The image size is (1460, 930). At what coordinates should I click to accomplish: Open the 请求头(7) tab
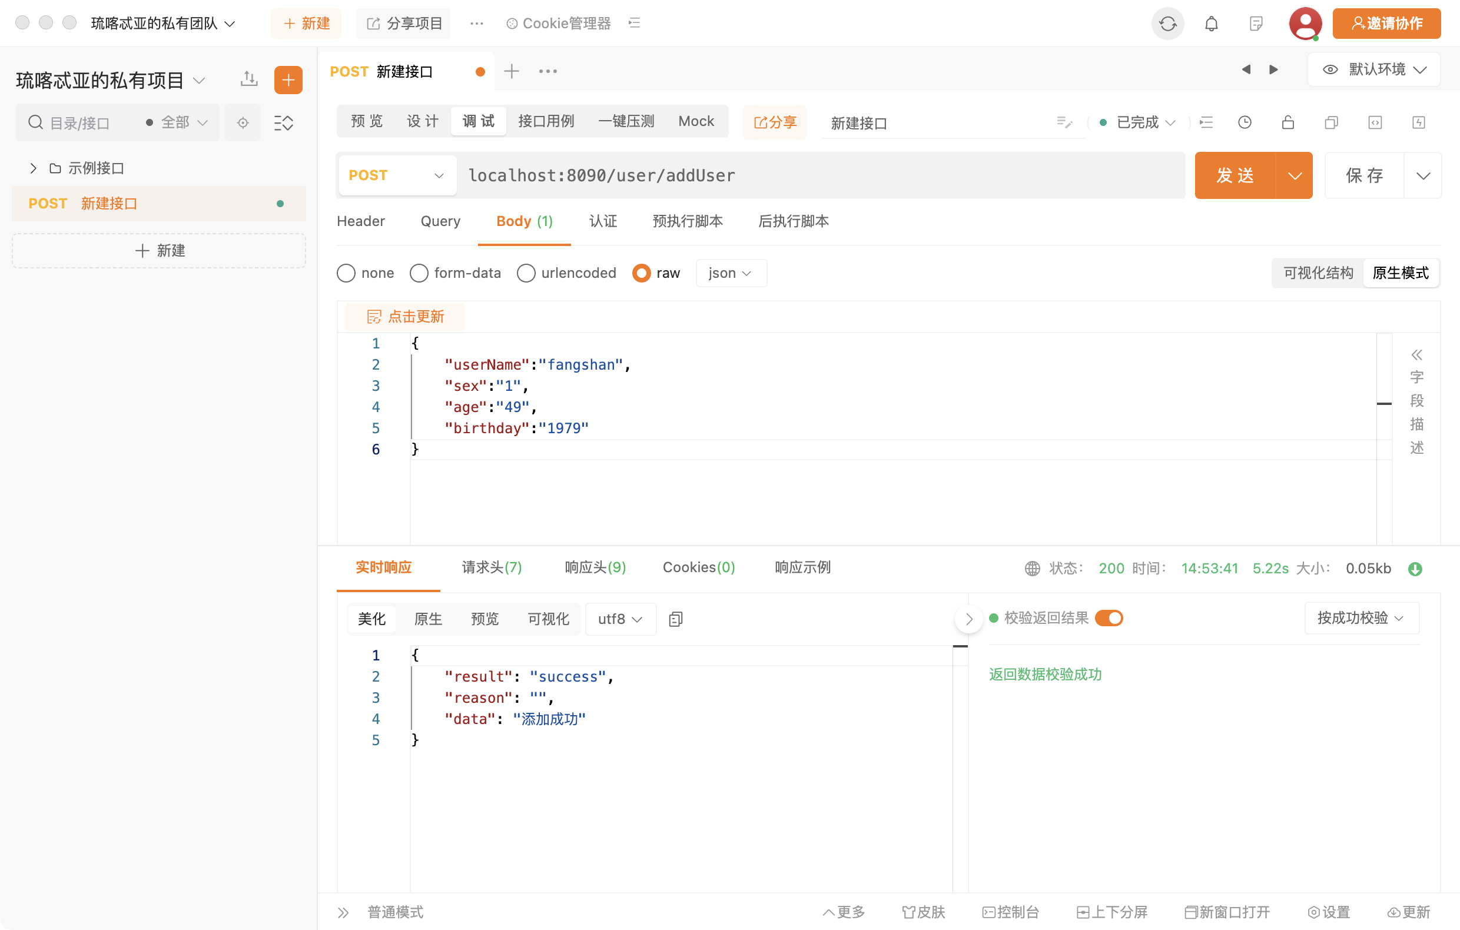pyautogui.click(x=492, y=567)
